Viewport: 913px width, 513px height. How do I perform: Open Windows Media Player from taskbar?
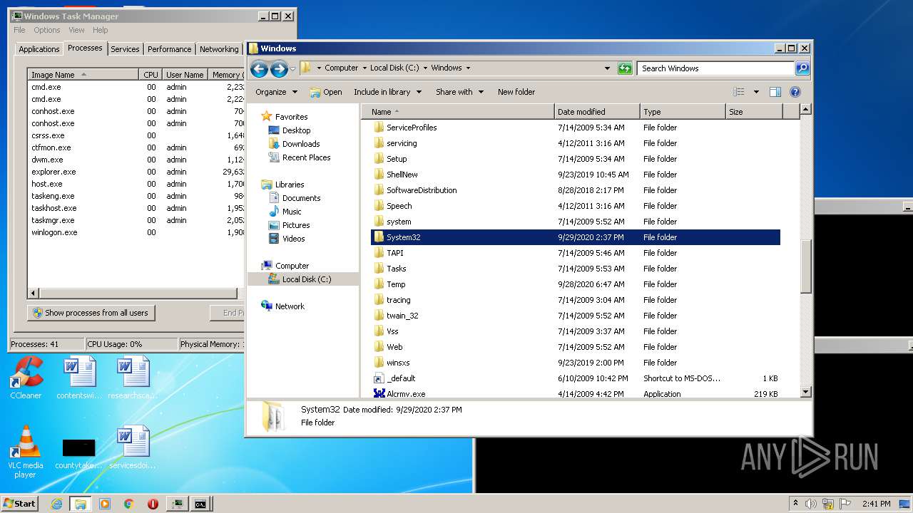click(105, 504)
